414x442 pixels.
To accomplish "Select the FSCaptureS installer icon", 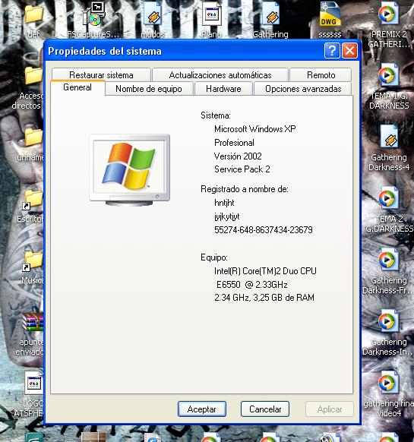I will point(94,14).
